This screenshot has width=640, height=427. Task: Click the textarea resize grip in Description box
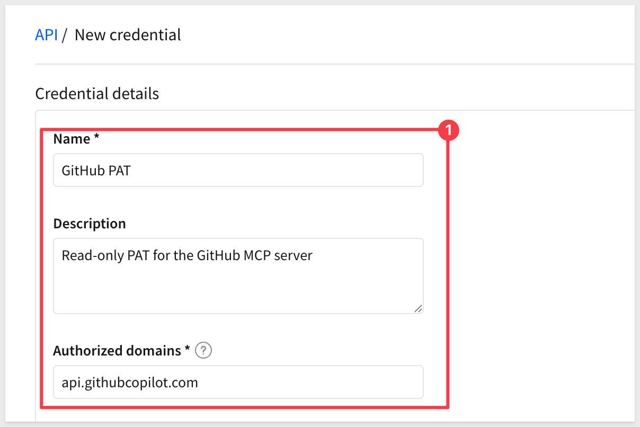pyautogui.click(x=418, y=308)
